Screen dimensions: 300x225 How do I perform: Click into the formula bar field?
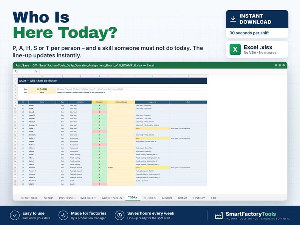(x=163, y=71)
